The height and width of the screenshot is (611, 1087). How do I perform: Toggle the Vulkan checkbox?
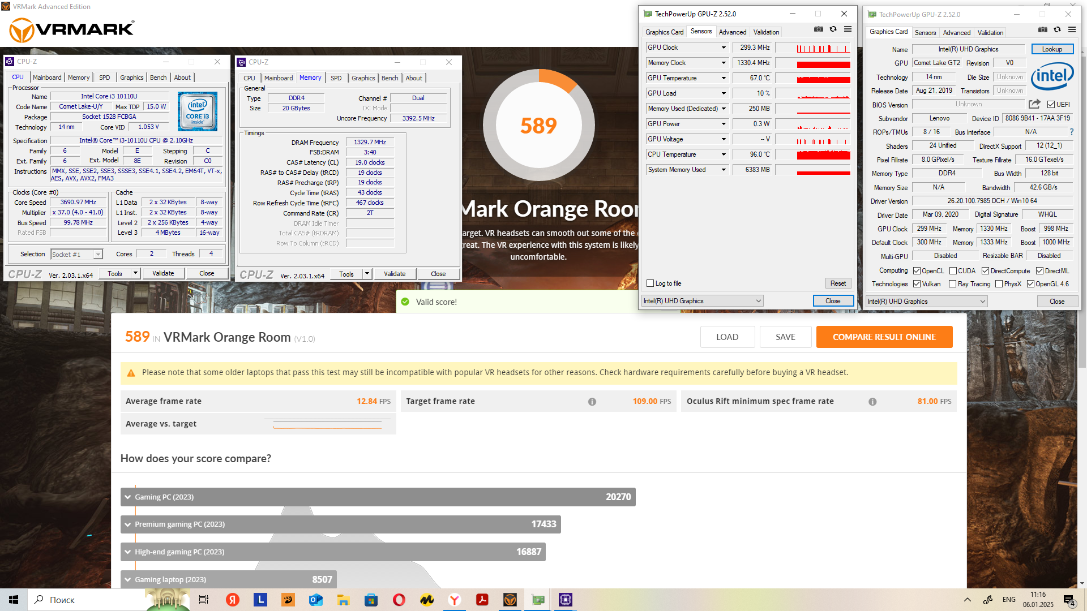click(917, 284)
